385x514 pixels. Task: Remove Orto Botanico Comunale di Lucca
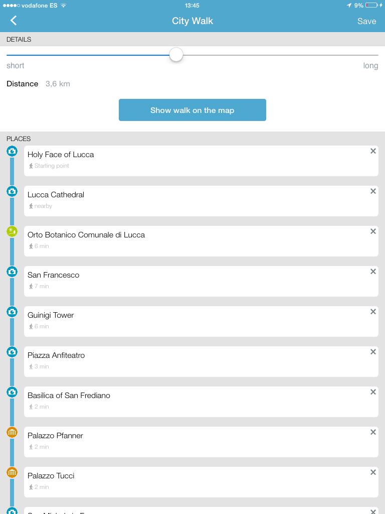(x=373, y=231)
